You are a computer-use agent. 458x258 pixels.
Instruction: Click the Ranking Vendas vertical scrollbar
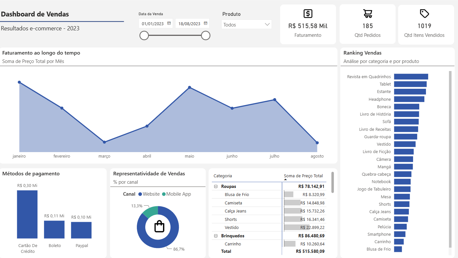click(x=450, y=159)
